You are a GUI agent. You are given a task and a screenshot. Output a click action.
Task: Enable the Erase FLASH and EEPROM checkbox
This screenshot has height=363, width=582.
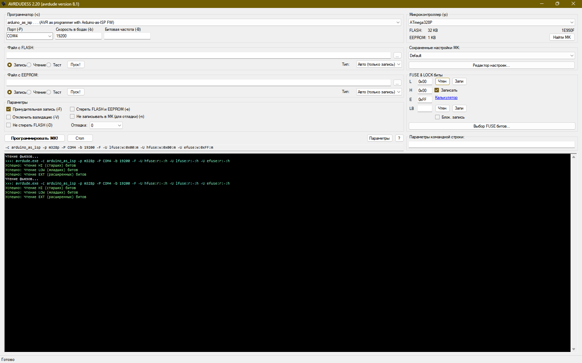tap(72, 109)
